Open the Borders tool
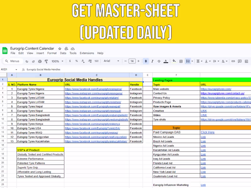Viewport: 251px width, 188px height. click(181, 61)
